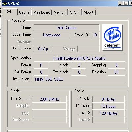Click the L1 Trace 12 Kµops field
The image size is (132, 132).
click(x=109, y=106)
